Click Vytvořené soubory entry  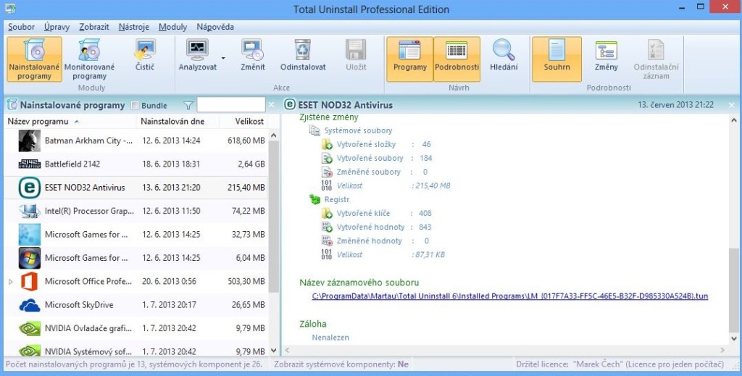tap(370, 158)
